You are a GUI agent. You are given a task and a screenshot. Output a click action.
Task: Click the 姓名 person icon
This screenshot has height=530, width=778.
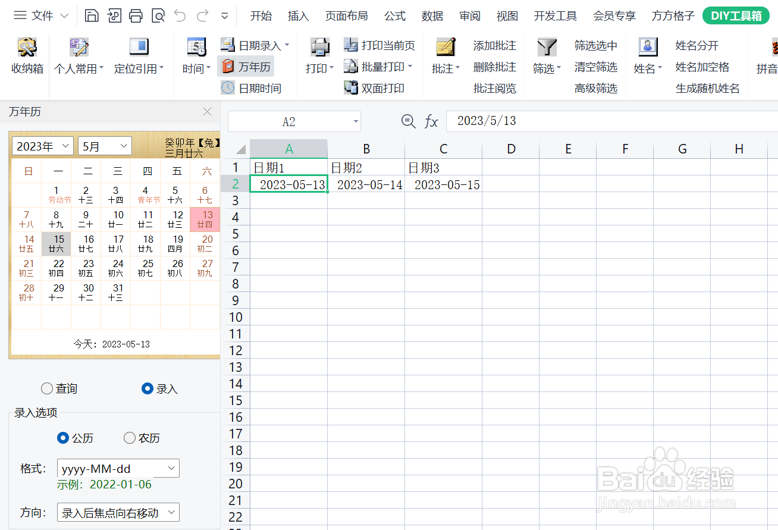click(648, 48)
